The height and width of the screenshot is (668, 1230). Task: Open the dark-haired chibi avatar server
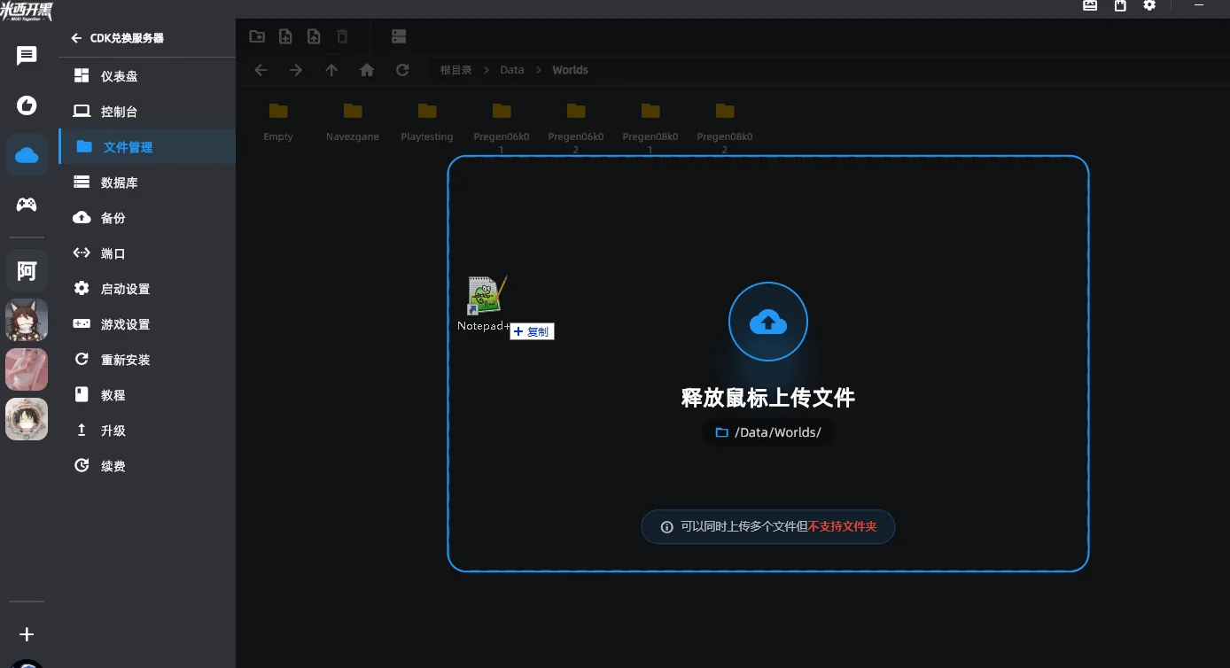tap(27, 419)
